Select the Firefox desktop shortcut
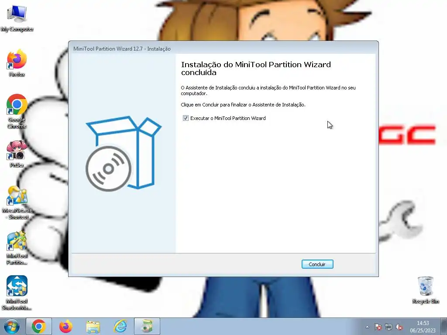 [17, 63]
